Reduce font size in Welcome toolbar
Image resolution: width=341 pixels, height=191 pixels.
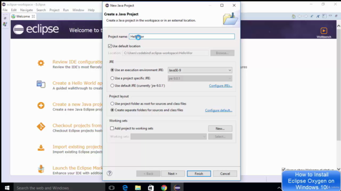312,16
